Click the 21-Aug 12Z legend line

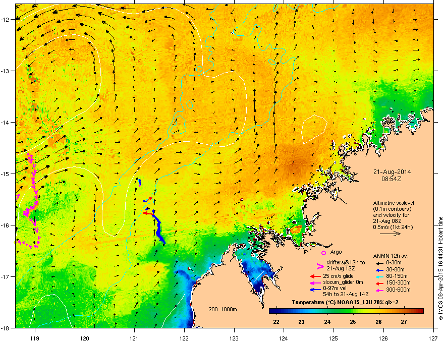341,268
